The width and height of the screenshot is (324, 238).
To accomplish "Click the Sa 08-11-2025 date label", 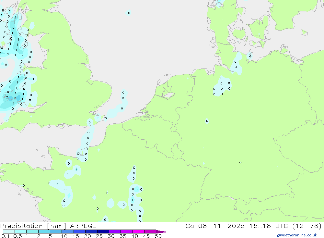I will (x=215, y=226).
